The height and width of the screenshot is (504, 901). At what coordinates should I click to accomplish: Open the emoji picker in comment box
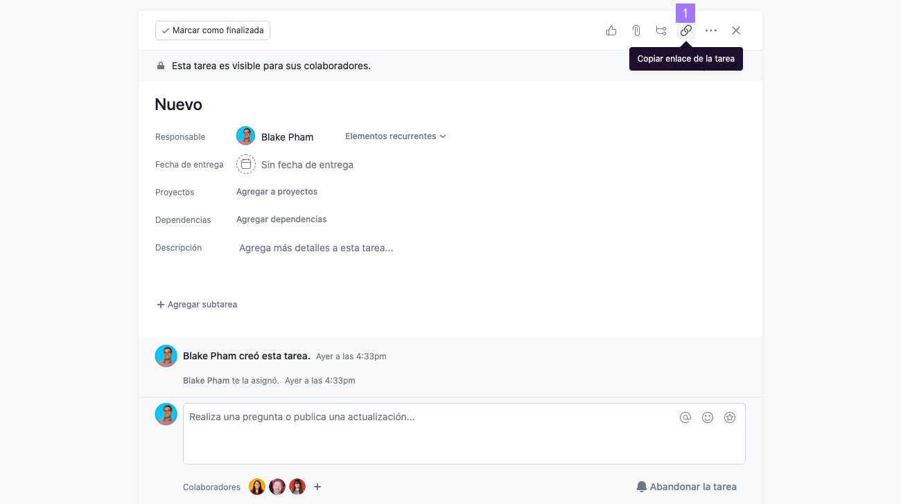(708, 417)
